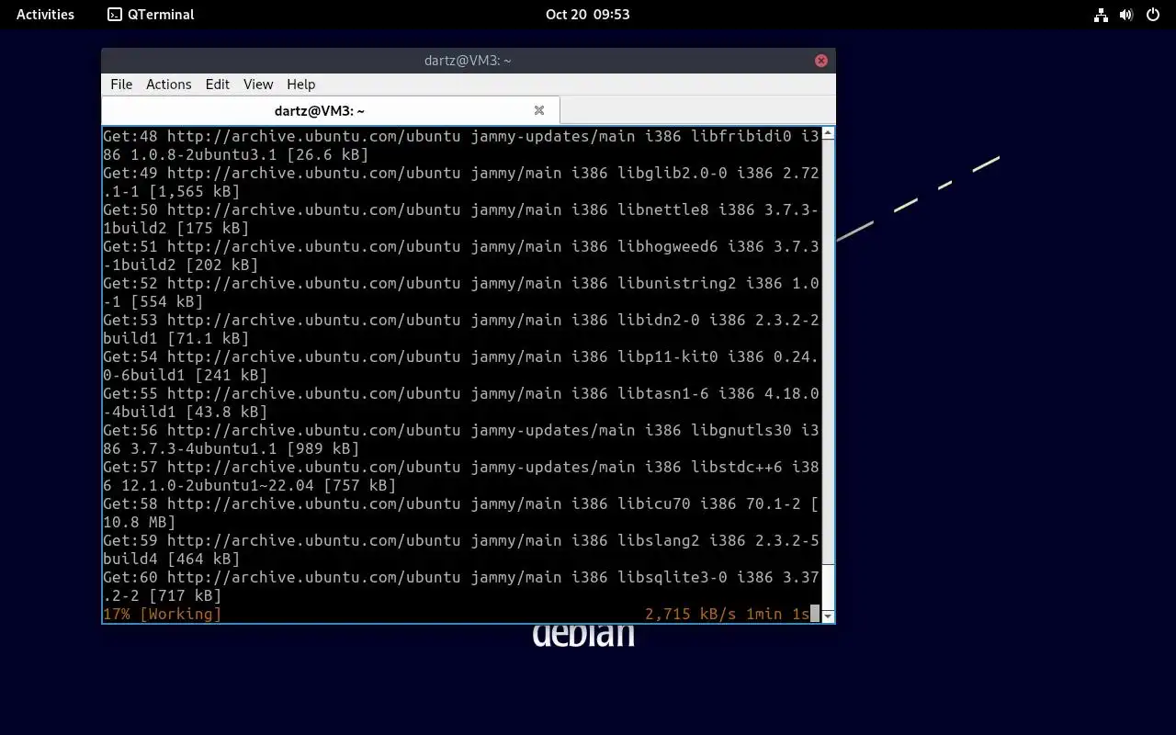
Task: Click the network status icon in top bar
Action: click(x=1101, y=15)
